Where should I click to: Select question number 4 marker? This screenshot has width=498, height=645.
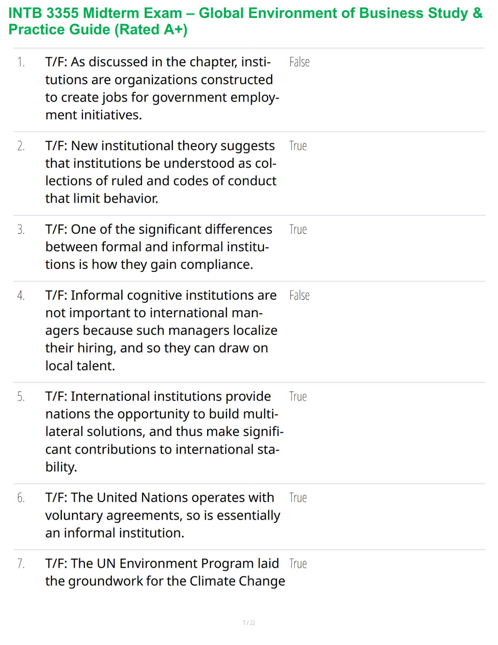pos(21,296)
